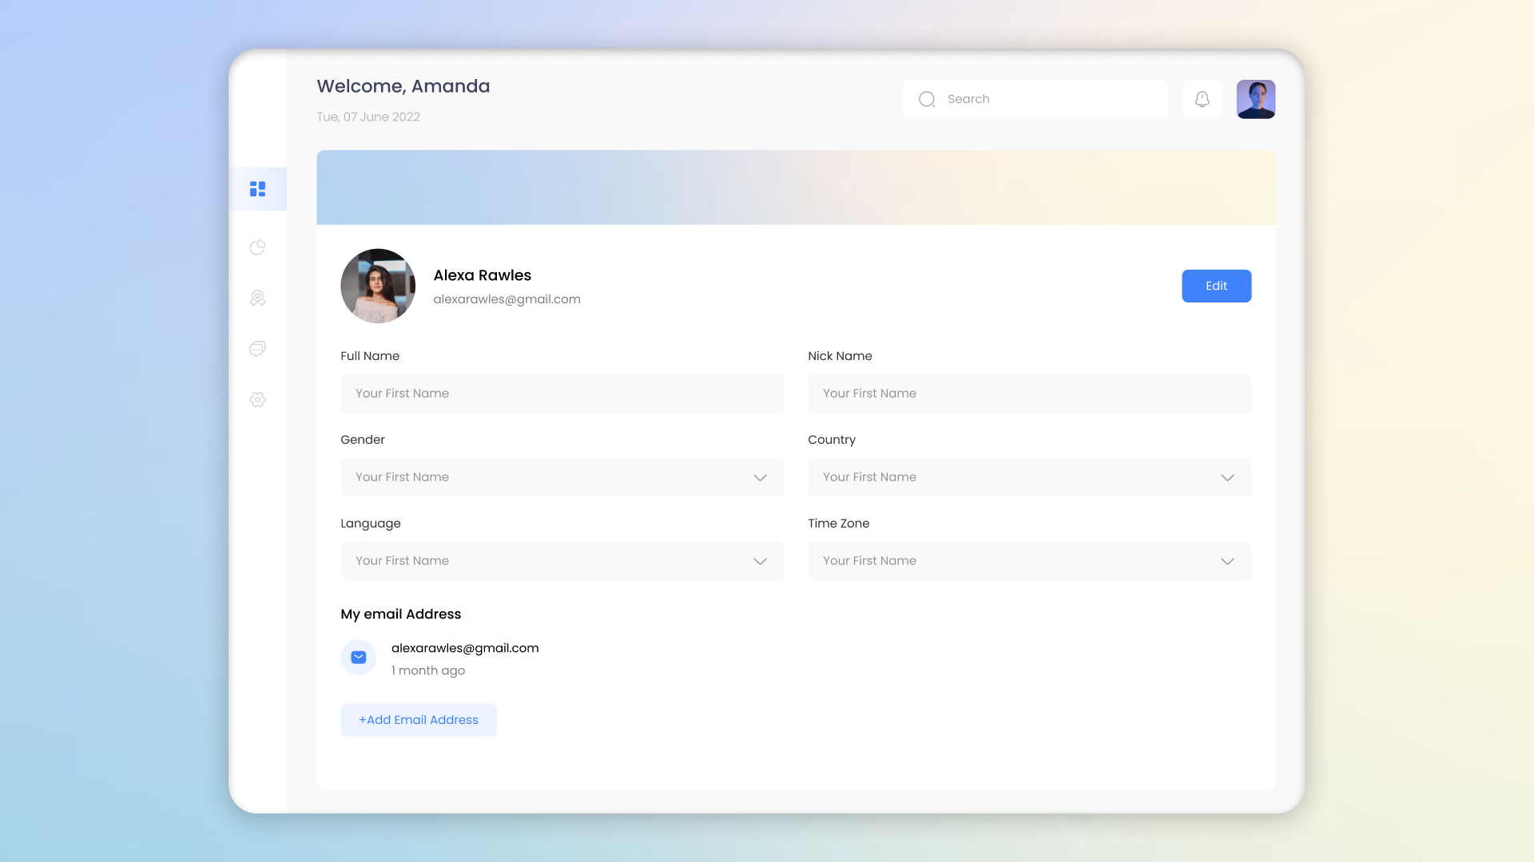Image resolution: width=1534 pixels, height=862 pixels.
Task: Click into the Full Name input field
Action: (562, 393)
